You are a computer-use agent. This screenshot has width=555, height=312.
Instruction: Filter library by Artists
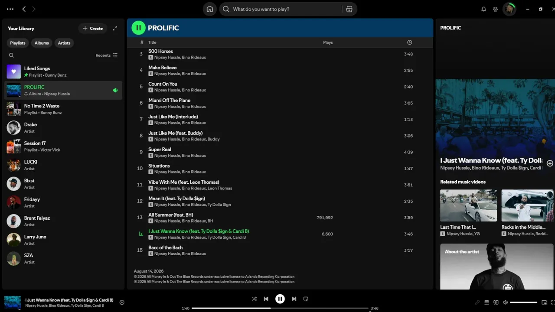(64, 43)
